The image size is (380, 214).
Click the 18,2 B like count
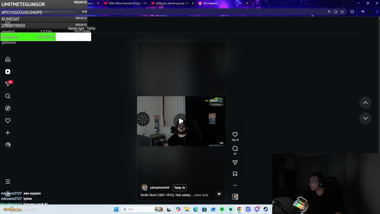tap(235, 140)
